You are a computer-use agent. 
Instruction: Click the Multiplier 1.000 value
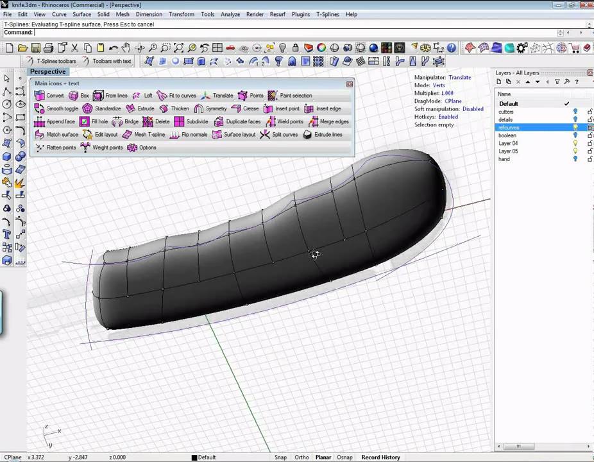tap(447, 93)
